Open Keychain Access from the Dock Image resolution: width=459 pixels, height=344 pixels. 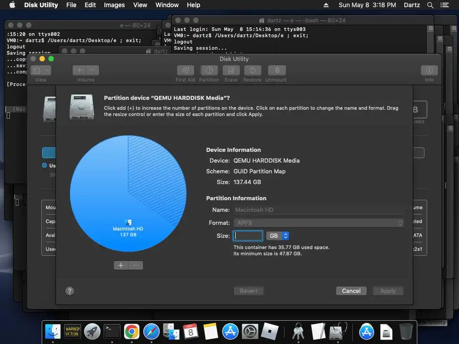coord(298,331)
